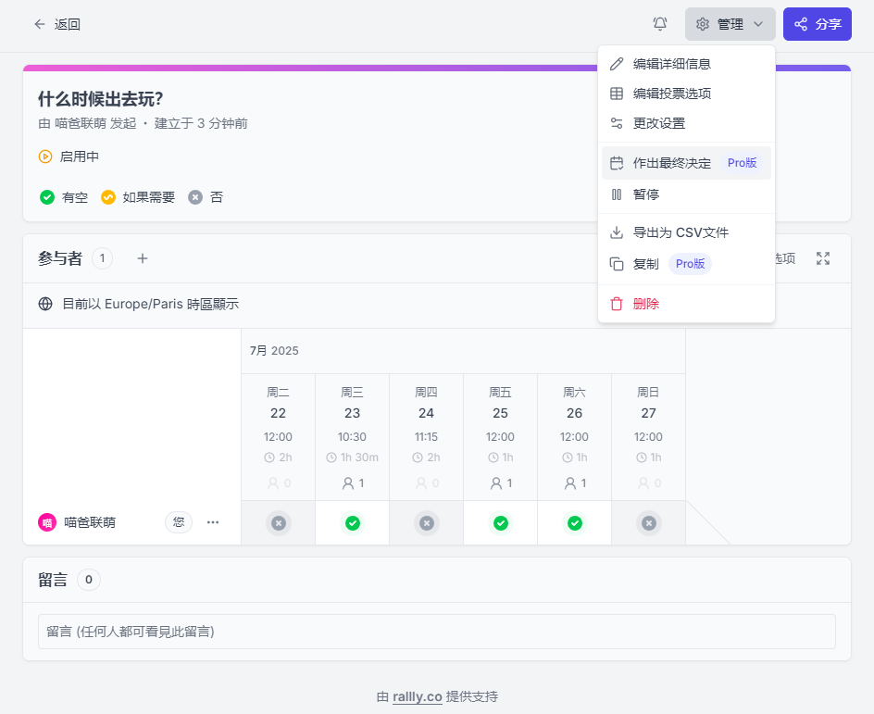
Task: Click the plus icon to add participant
Action: [143, 258]
